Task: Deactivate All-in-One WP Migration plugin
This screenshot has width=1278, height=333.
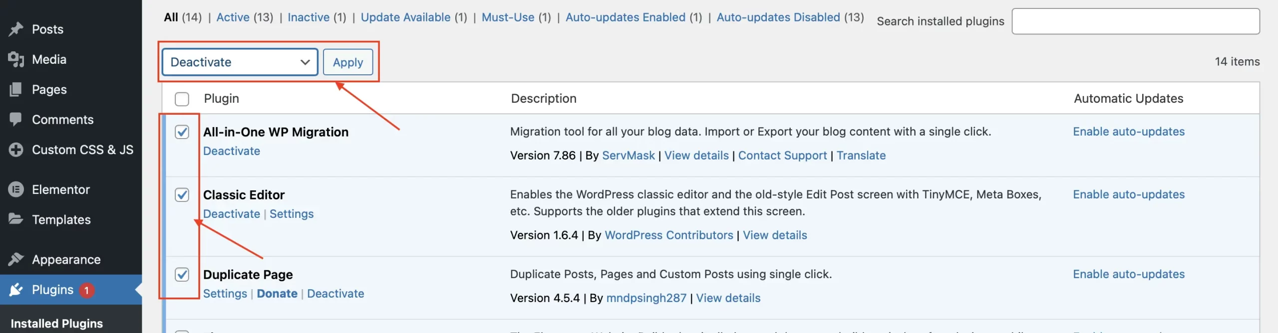Action: click(232, 151)
